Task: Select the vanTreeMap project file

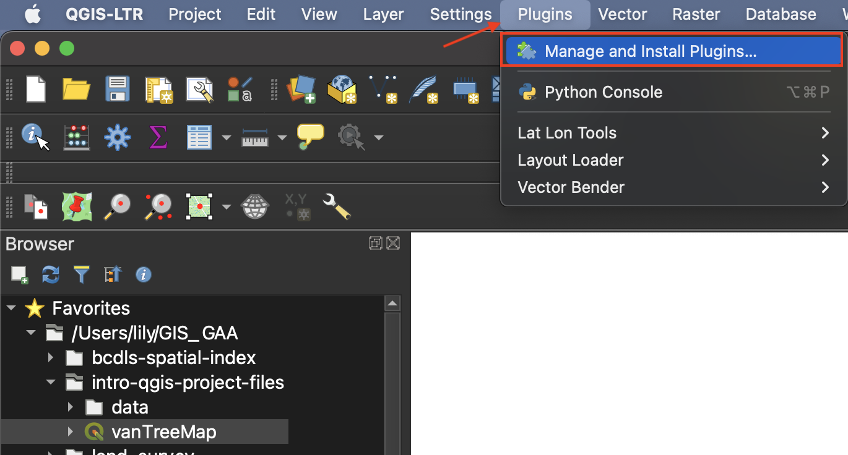Action: pyautogui.click(x=163, y=432)
